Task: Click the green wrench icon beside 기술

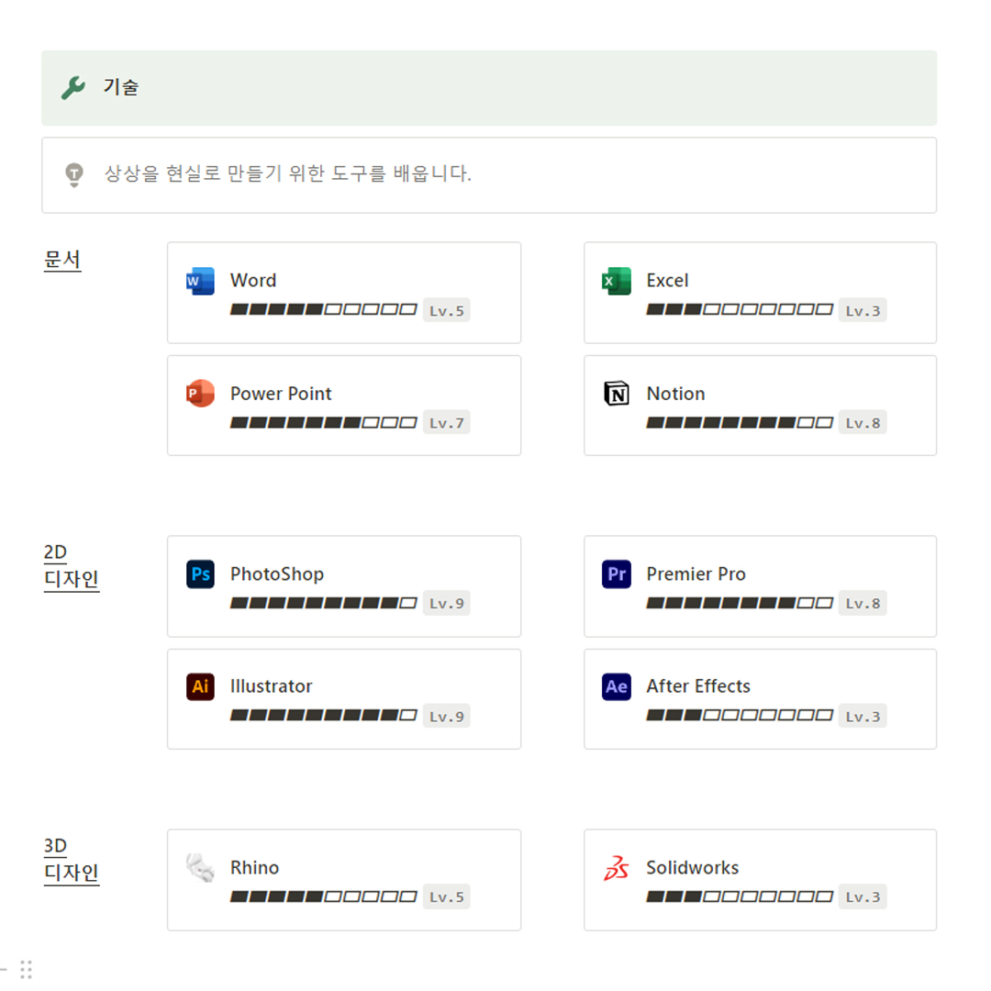Action: pos(72,88)
